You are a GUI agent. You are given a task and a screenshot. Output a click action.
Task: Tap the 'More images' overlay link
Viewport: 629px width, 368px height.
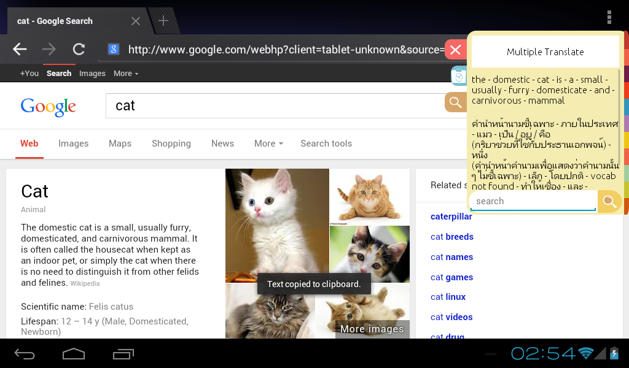click(372, 329)
